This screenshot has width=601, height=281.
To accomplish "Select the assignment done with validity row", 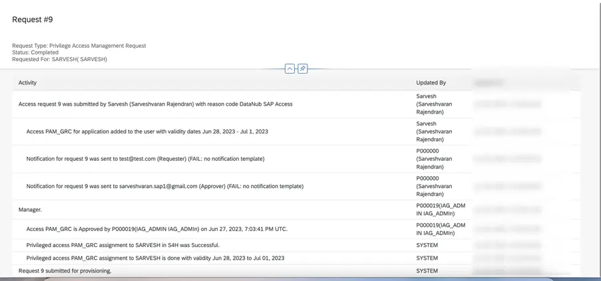I will coord(155,258).
